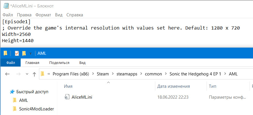Click the Steam breadcrumb in address bar
The width and height of the screenshot is (253, 115).
point(103,74)
